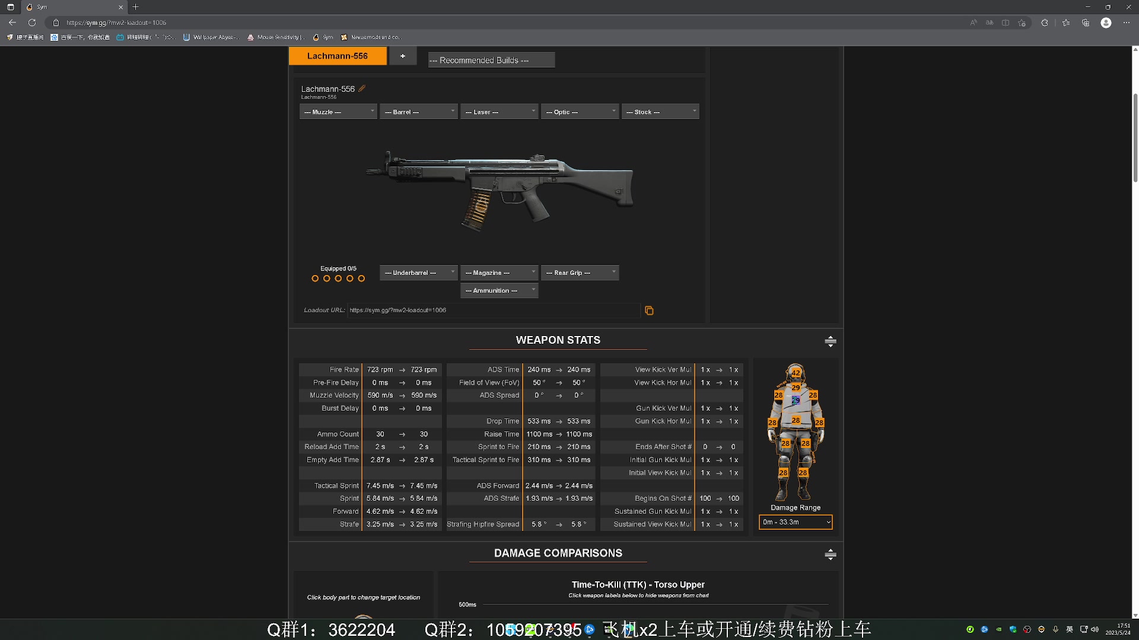Click the Read Aloud icon in address bar
Viewport: 1139px width, 640px height.
(x=973, y=23)
